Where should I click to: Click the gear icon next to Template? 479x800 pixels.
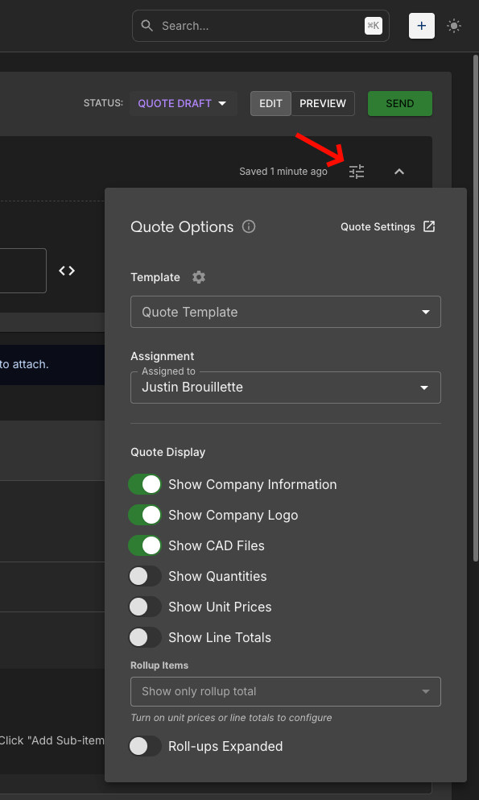(198, 276)
